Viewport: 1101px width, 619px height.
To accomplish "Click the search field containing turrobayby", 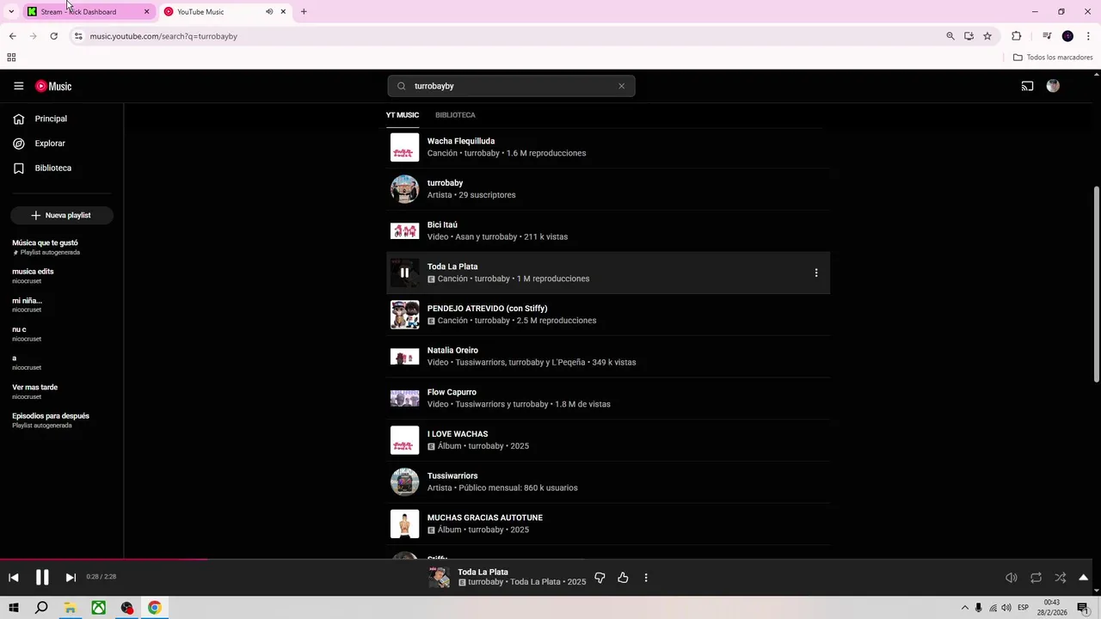I will [x=511, y=86].
